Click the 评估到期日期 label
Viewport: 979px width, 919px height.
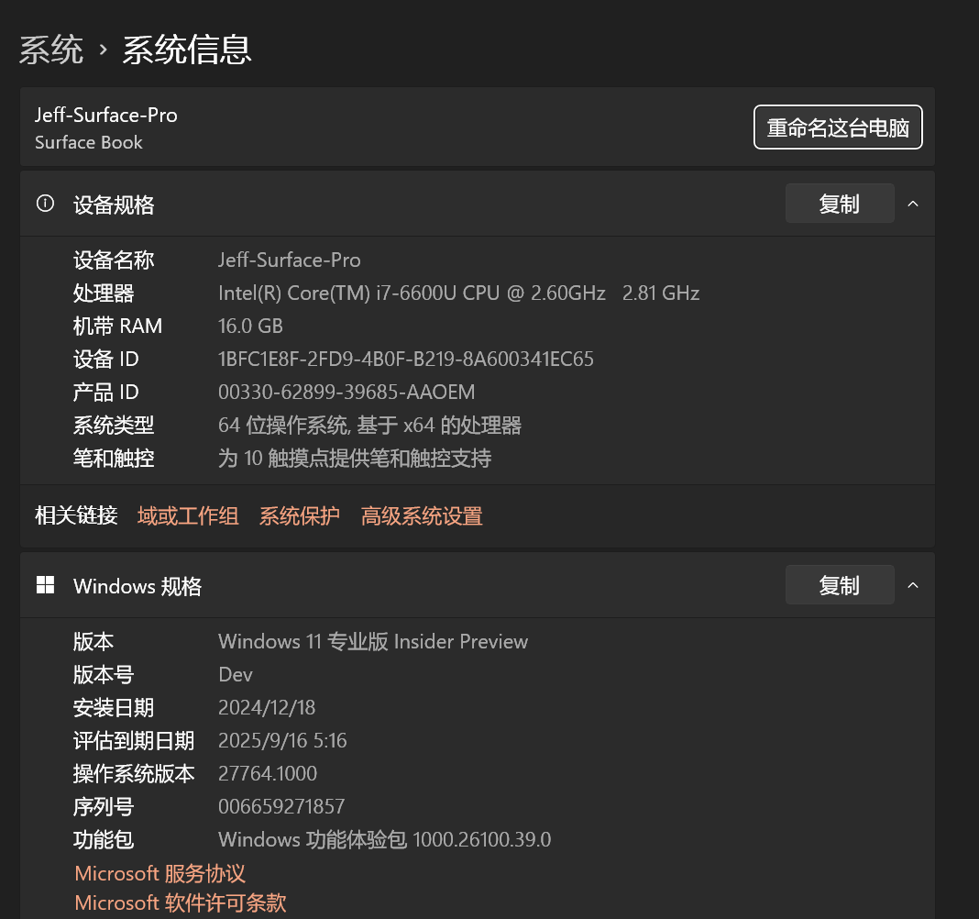[x=134, y=741]
